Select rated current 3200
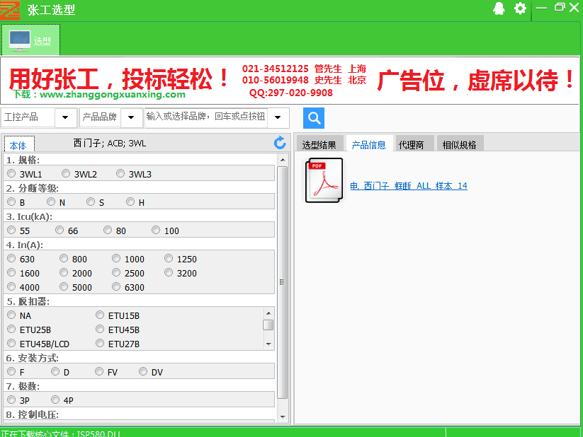This screenshot has width=583, height=437. pos(169,272)
